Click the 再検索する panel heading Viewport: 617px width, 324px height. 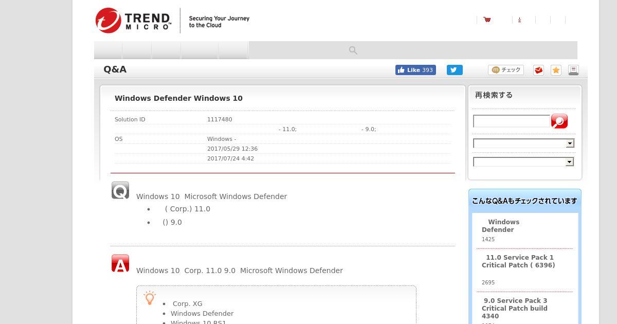point(494,95)
